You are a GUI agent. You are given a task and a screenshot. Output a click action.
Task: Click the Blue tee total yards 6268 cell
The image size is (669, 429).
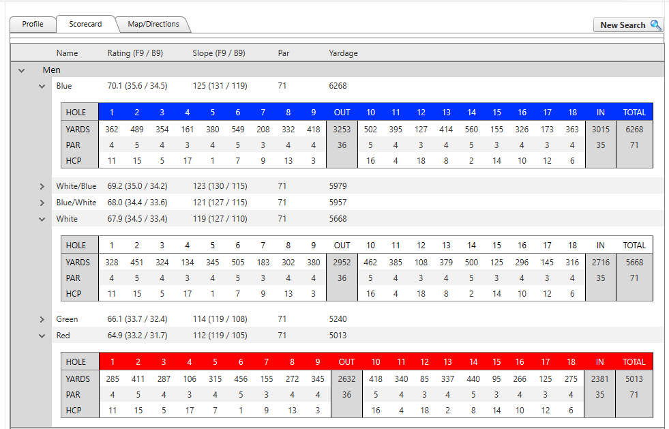pyautogui.click(x=634, y=130)
